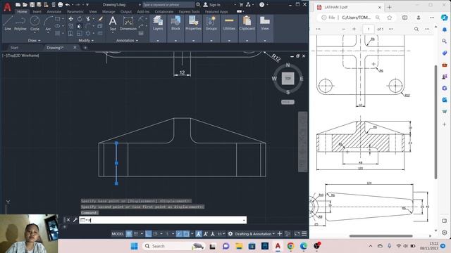This screenshot has width=451, height=253.
Task: Select the Line drawing tool
Action: tap(8, 23)
